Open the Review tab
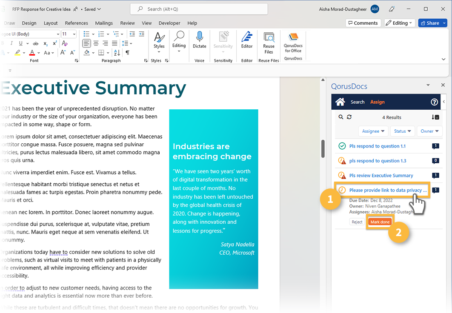Viewport: 452px width, 313px height. (127, 23)
